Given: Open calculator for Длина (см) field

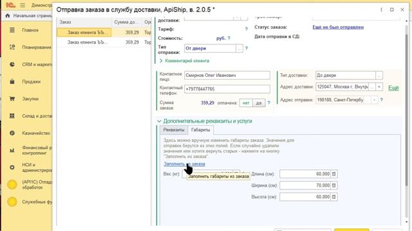Looking at the screenshot, I should (x=333, y=174).
